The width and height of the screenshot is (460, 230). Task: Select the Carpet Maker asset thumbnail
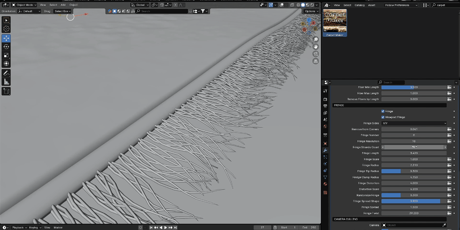pyautogui.click(x=335, y=23)
